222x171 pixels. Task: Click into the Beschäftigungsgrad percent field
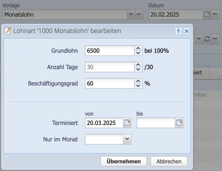(x=109, y=83)
